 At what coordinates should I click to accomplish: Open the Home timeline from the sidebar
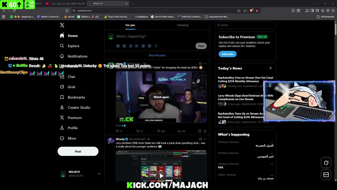pos(69,36)
